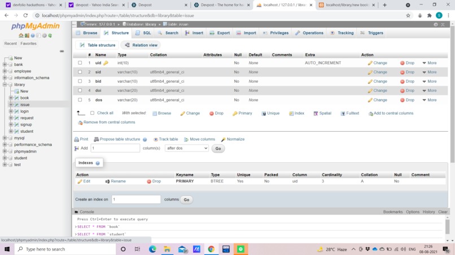The image size is (455, 255).
Task: Click Normalize link
Action: (x=233, y=139)
